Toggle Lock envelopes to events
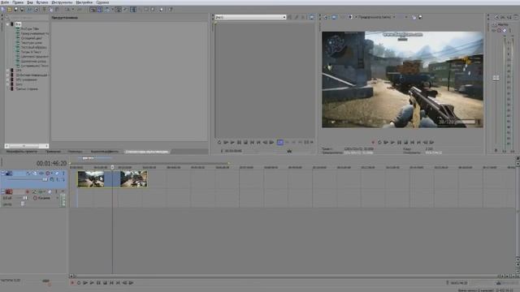Screen dimensions: 520x292 click(x=119, y=10)
